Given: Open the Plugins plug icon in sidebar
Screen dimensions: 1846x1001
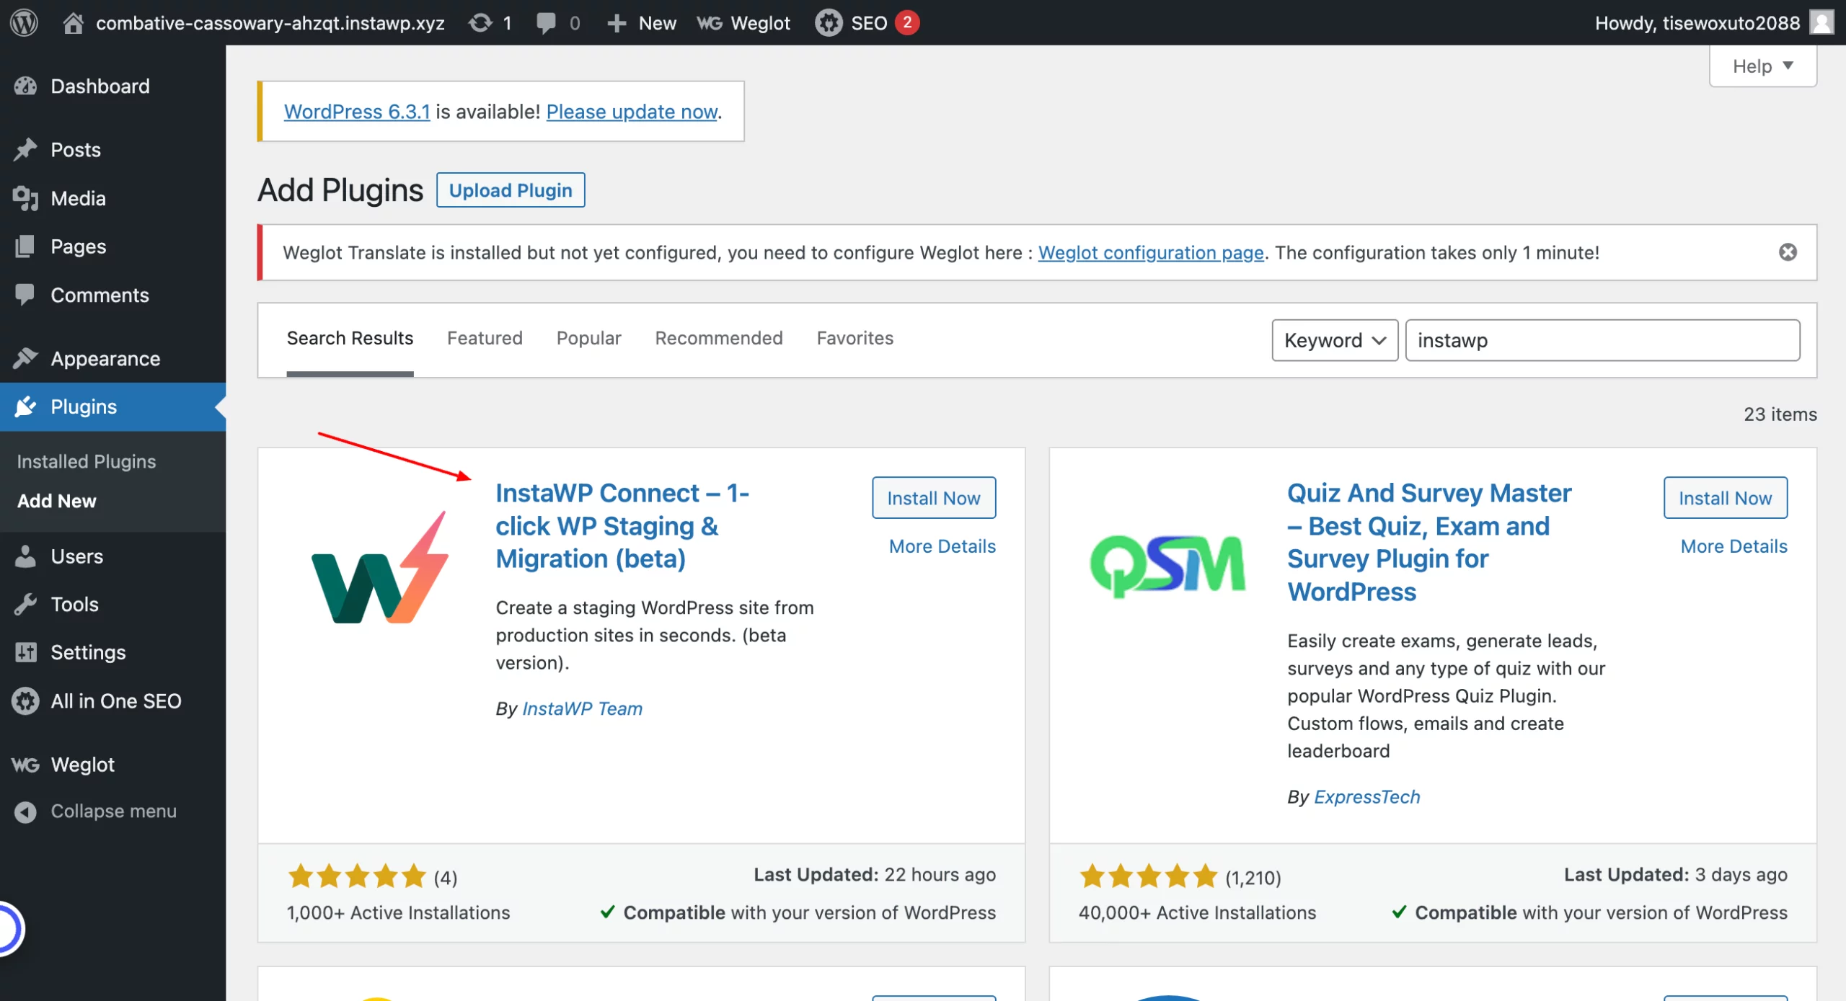Looking at the screenshot, I should pos(26,406).
